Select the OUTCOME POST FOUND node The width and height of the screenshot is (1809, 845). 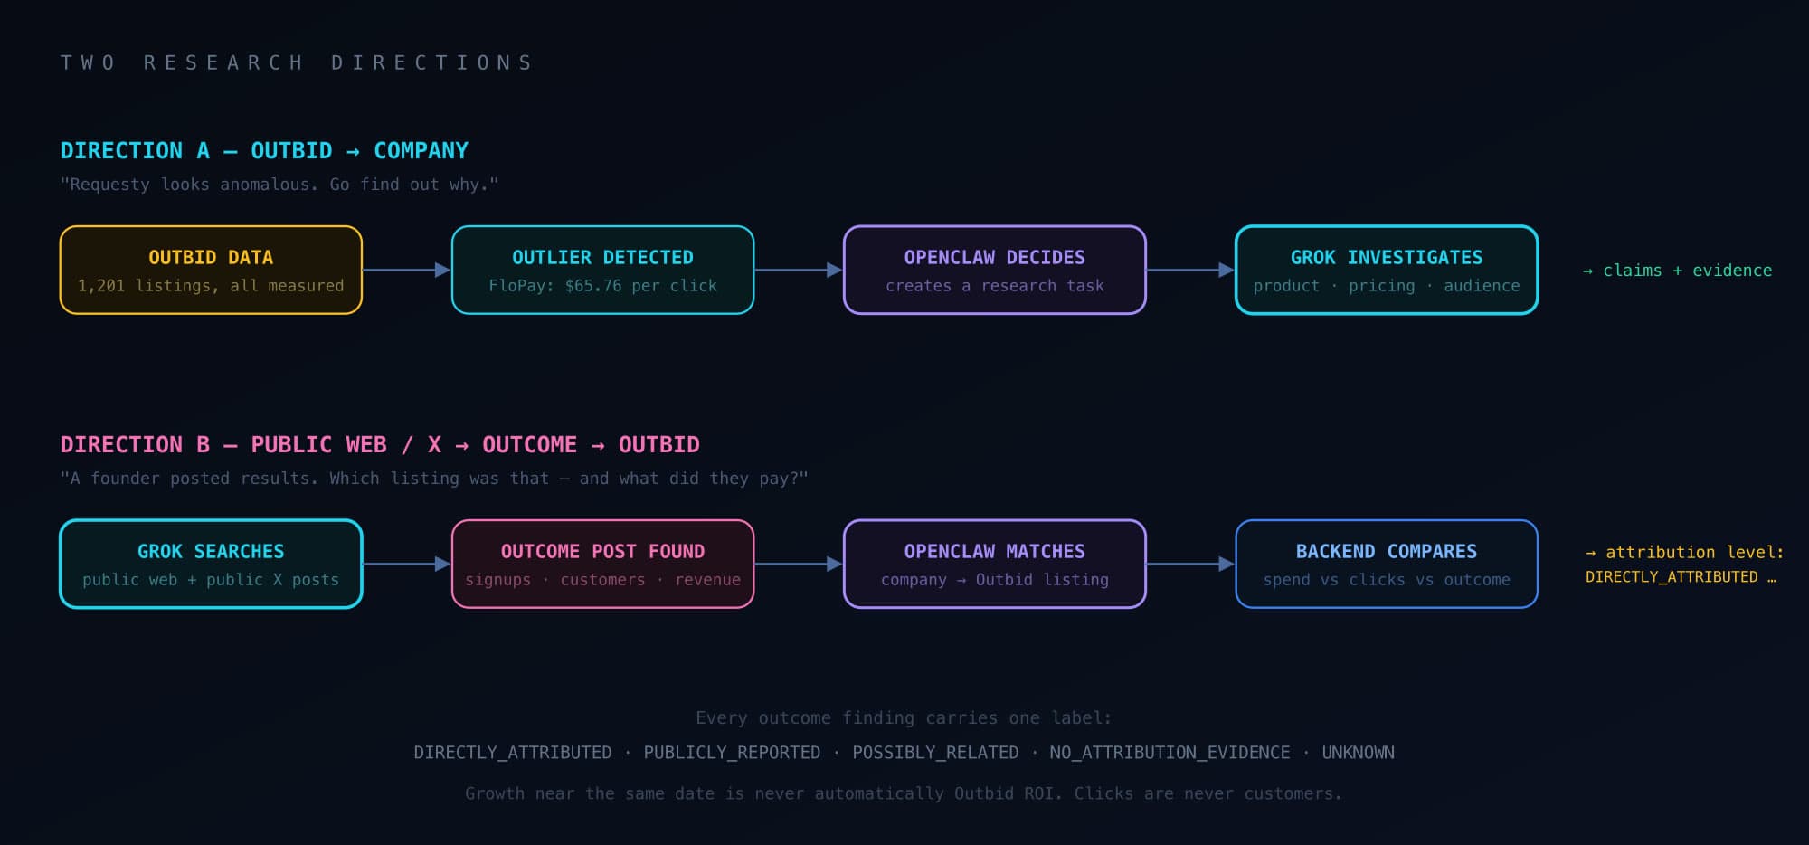point(602,564)
